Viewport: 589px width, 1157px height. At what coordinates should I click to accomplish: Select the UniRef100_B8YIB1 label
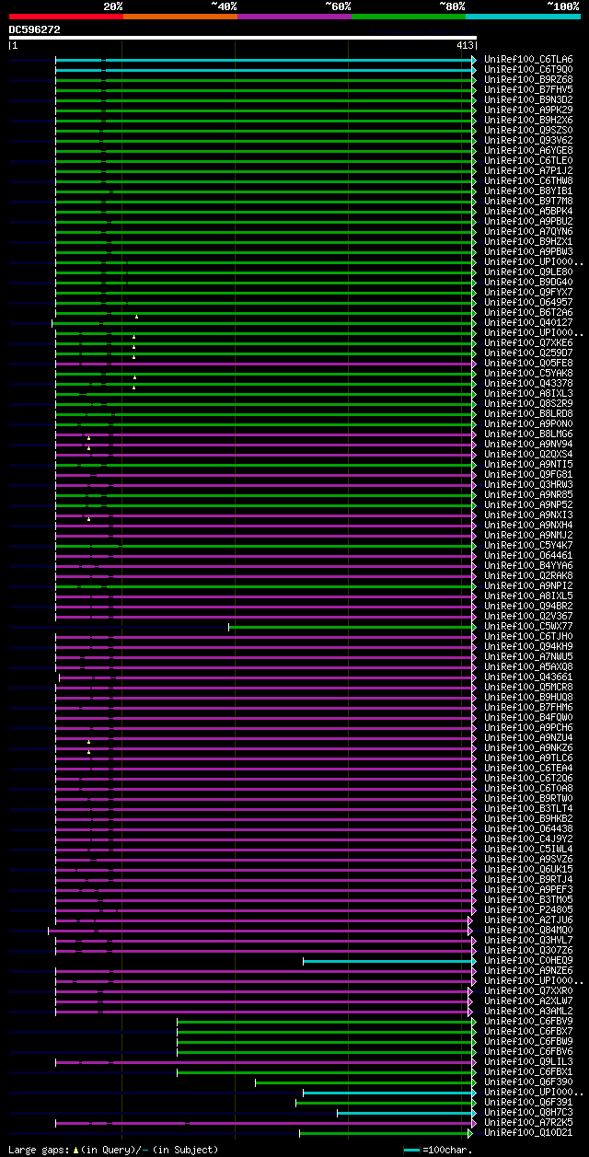click(x=528, y=191)
